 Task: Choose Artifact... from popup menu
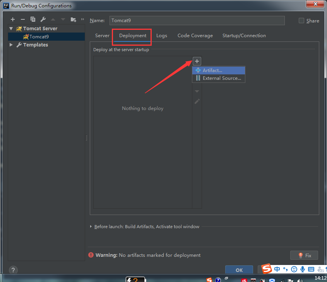click(219, 70)
